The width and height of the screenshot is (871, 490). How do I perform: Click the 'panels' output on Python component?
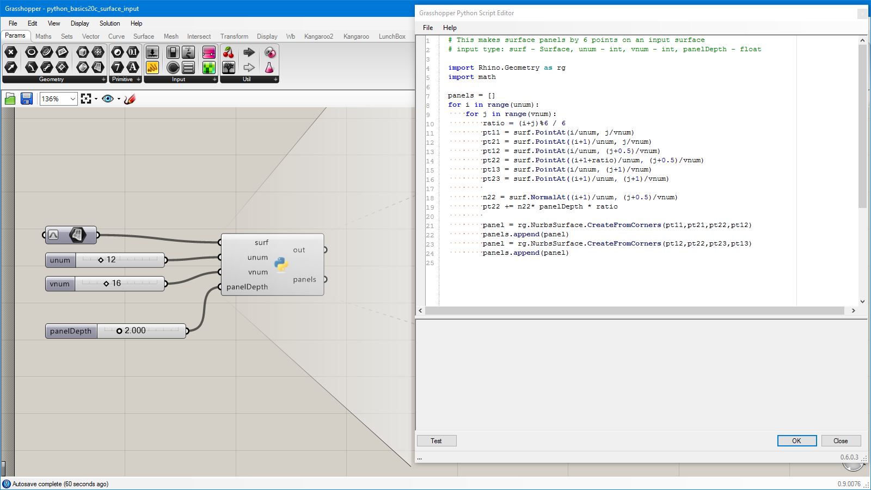click(304, 279)
